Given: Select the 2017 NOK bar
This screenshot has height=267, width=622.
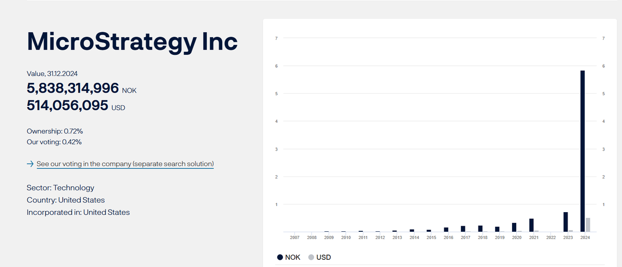Looking at the screenshot, I should 463,229.
